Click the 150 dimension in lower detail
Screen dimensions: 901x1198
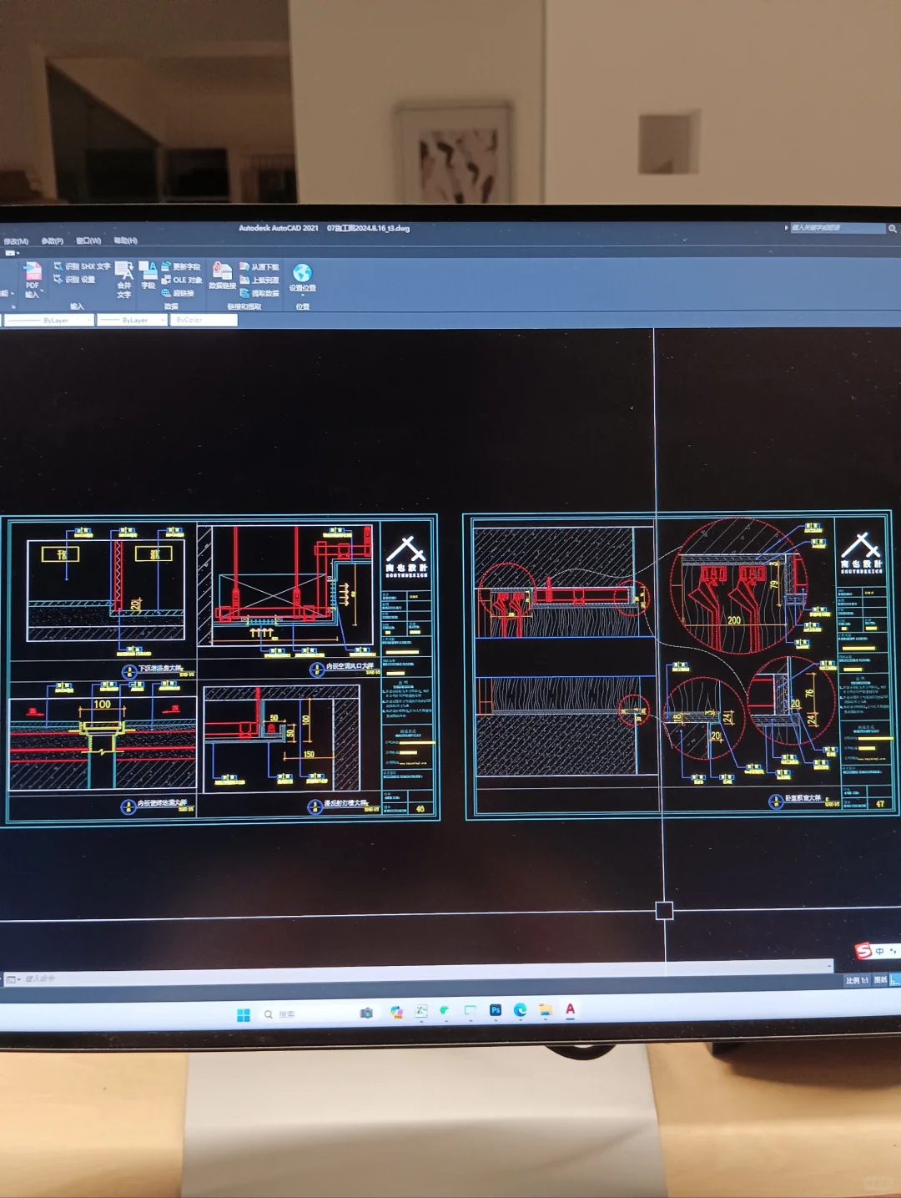tap(309, 755)
